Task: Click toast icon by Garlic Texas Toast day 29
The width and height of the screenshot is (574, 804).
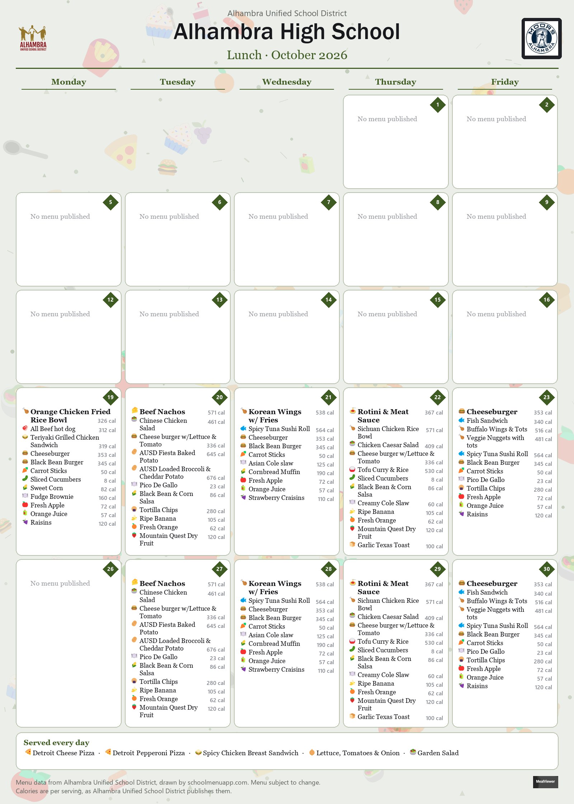Action: (x=352, y=716)
